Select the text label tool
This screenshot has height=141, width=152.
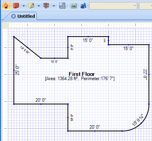click(x=83, y=6)
